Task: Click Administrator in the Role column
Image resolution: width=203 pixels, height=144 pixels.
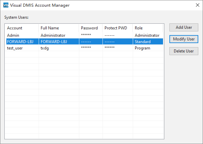Action: click(147, 35)
